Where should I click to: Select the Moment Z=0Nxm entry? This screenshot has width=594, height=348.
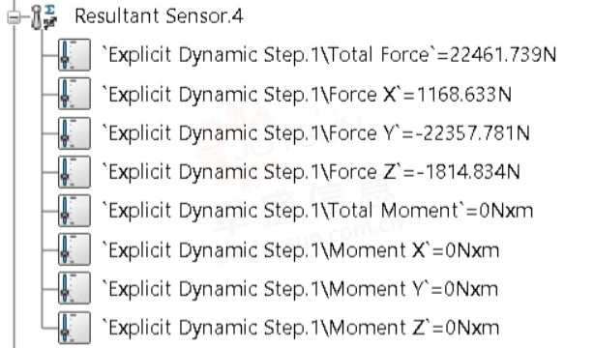[301, 328]
